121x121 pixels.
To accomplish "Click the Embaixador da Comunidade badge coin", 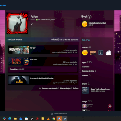I will 85,24.
